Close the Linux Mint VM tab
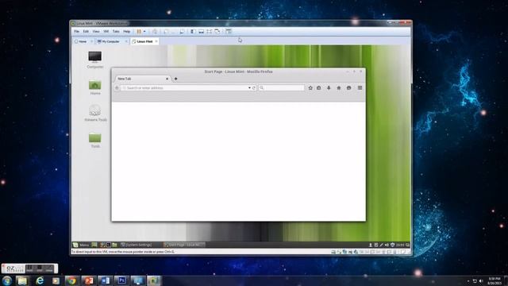508x286 pixels. 156,41
